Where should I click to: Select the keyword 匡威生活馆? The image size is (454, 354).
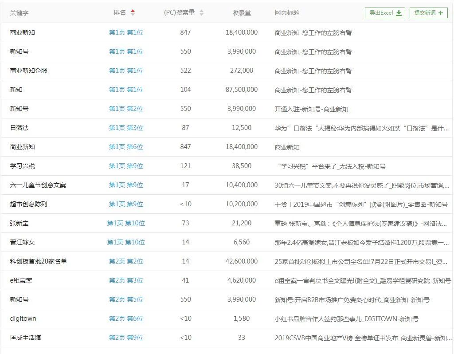click(x=25, y=338)
